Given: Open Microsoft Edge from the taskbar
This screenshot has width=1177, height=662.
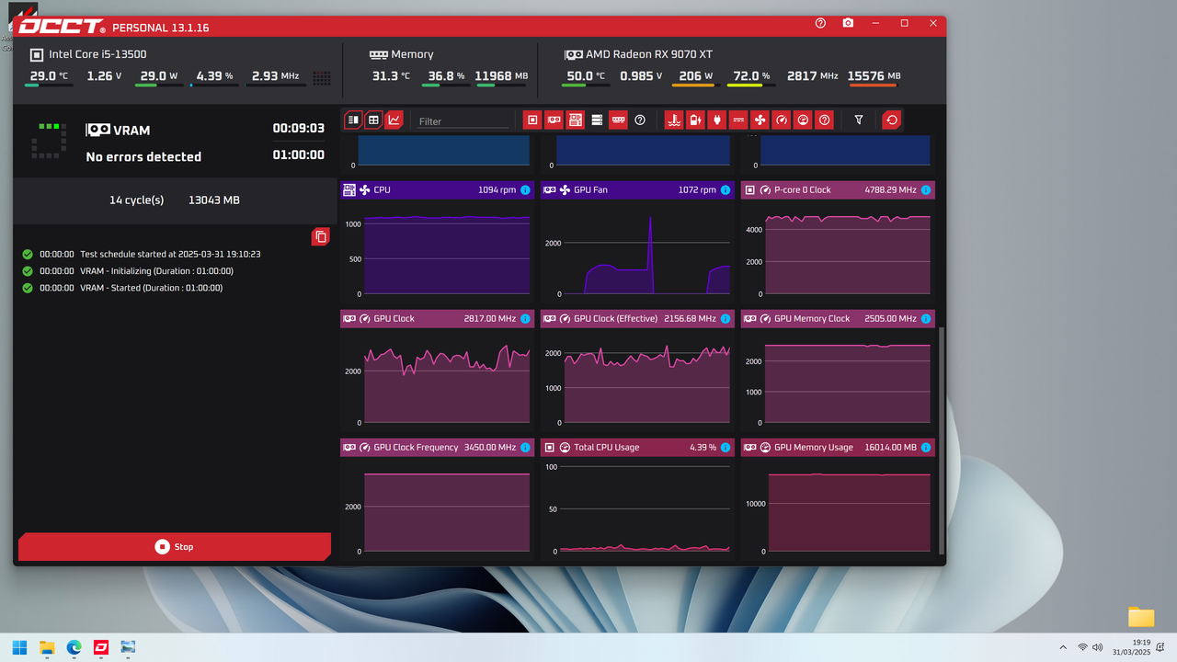Looking at the screenshot, I should 74,647.
